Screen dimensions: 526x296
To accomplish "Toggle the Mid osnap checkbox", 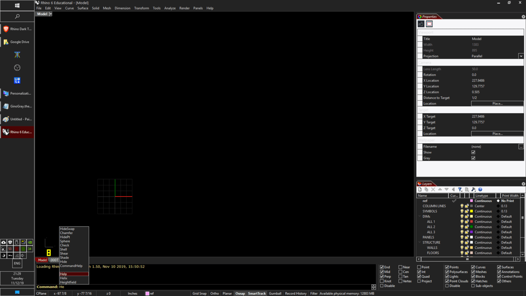I will 382,272.
